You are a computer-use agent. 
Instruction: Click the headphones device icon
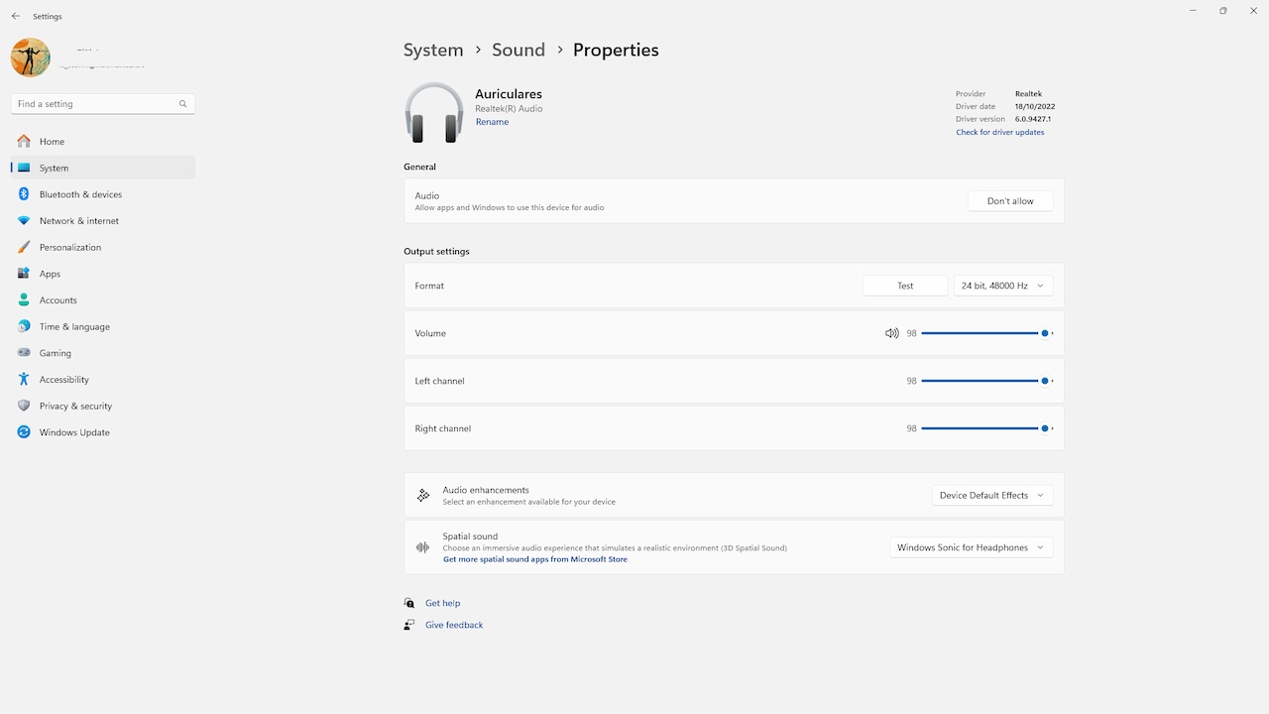(x=433, y=113)
